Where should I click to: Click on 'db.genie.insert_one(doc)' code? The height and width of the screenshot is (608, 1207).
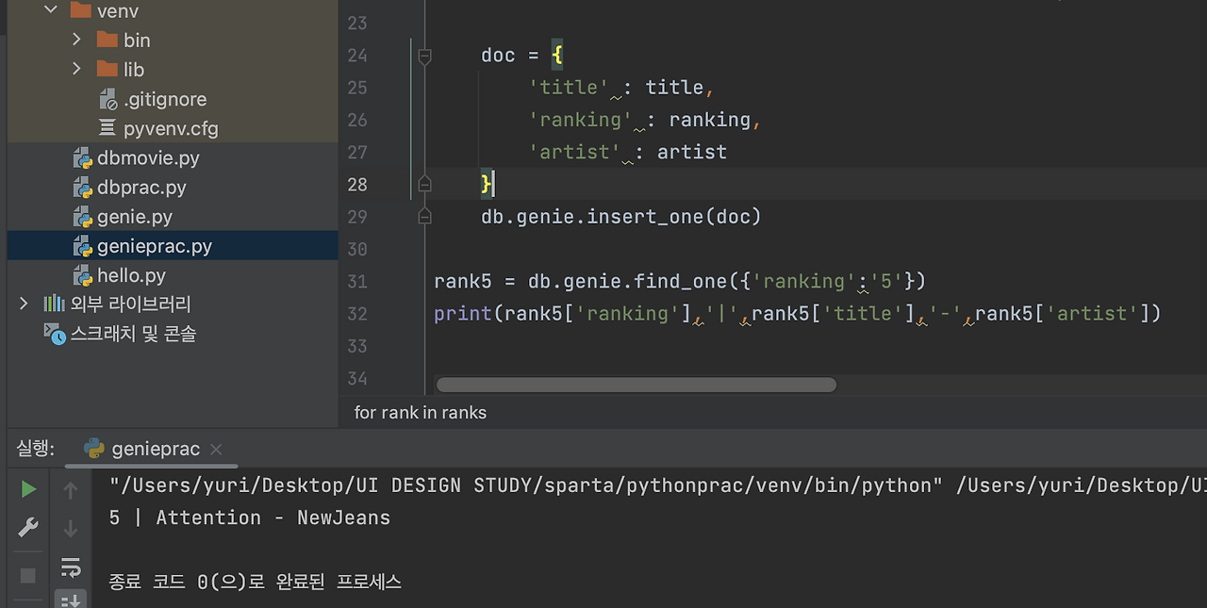coord(620,217)
